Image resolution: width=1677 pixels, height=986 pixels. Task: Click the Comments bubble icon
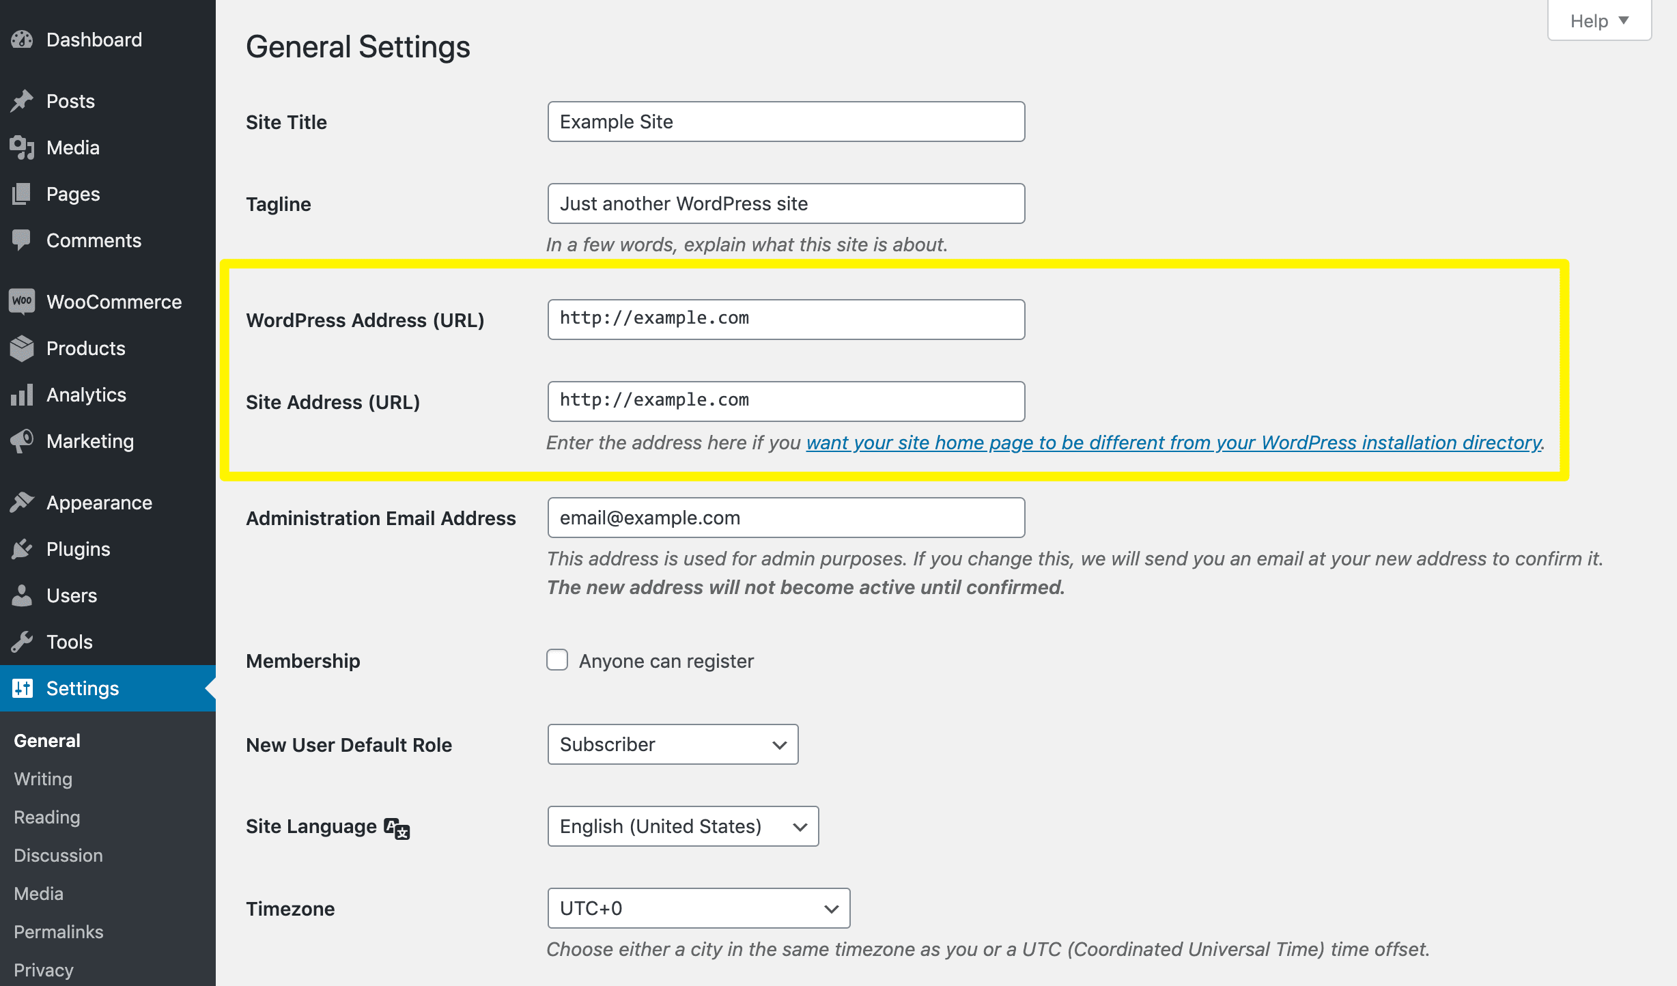21,240
